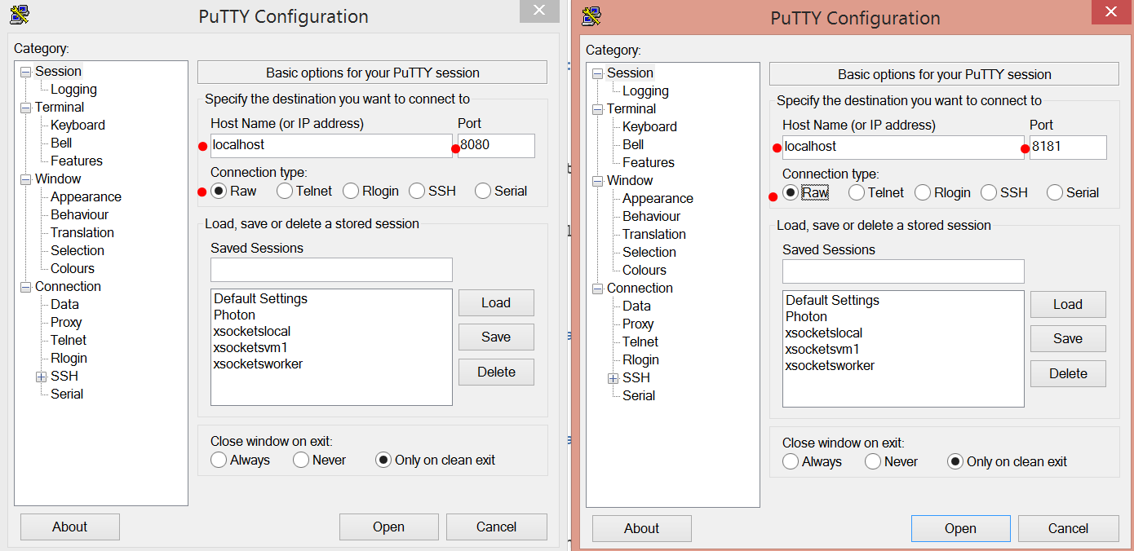Viewport: 1134px width, 551px height.
Task: Click Save button in port 8080 window
Action: [496, 337]
